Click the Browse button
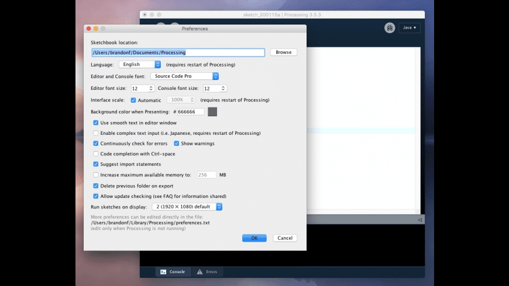Screen dimensions: 509x286 pos(283,52)
